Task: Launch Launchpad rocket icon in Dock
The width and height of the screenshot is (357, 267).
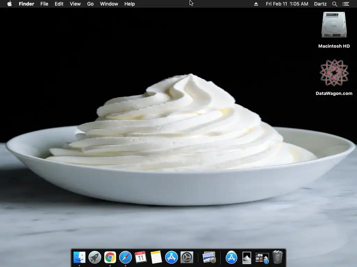Action: pyautogui.click(x=95, y=257)
